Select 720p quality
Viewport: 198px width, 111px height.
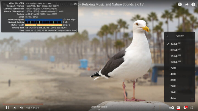click(180, 68)
